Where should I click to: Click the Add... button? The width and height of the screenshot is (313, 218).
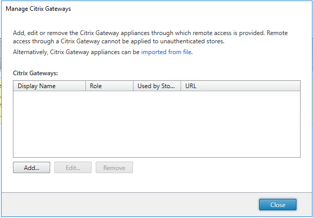pyautogui.click(x=32, y=167)
